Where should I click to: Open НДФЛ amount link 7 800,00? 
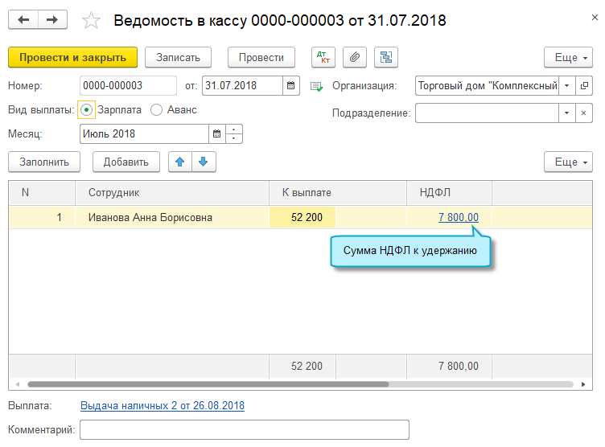(458, 218)
